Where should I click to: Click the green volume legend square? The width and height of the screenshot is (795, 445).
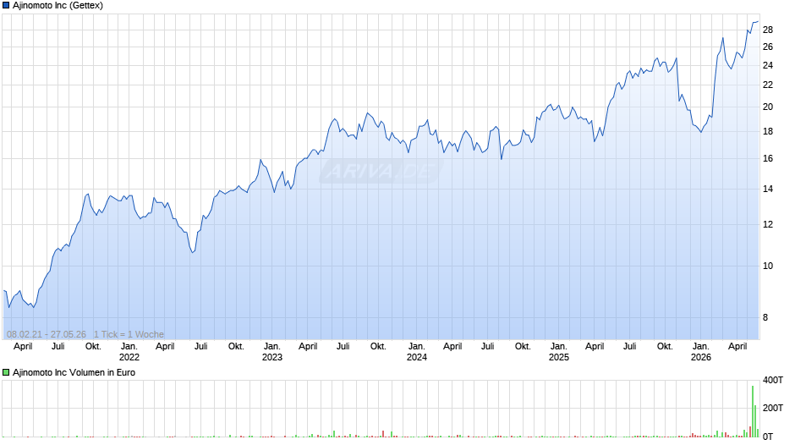6,372
